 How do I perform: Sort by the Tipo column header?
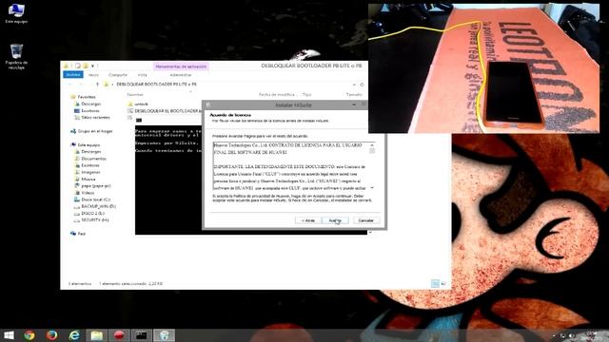coord(306,95)
